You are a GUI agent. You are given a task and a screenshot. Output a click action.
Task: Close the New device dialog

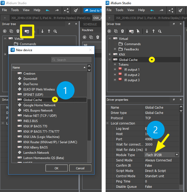click(x=90, y=50)
